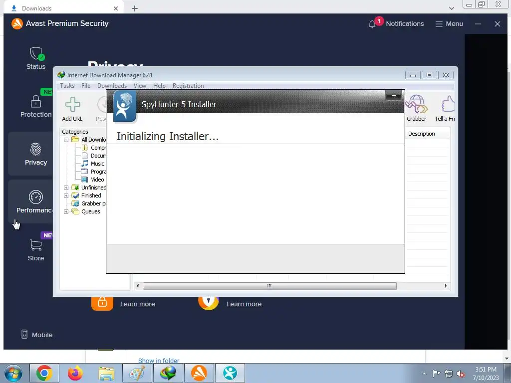Click Action Center flag tray icon
511x383 pixels.
(436, 374)
